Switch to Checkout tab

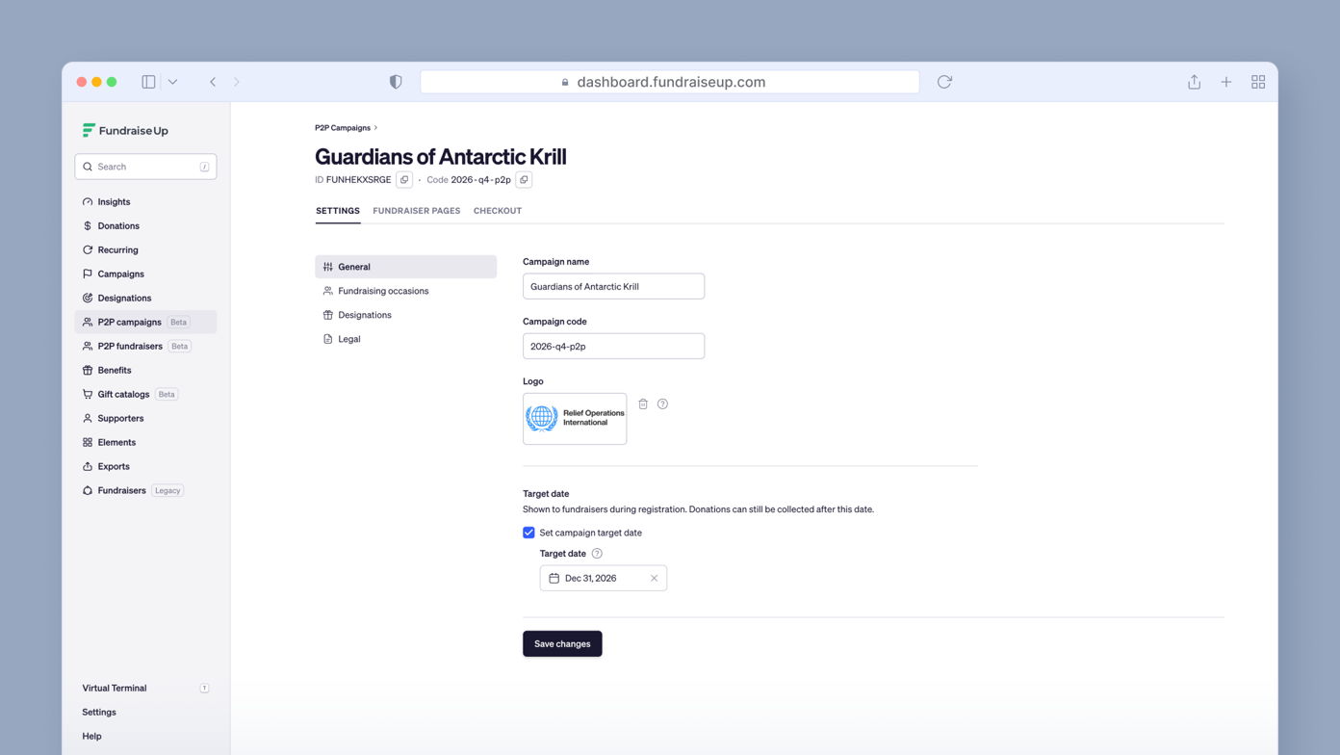pos(498,211)
